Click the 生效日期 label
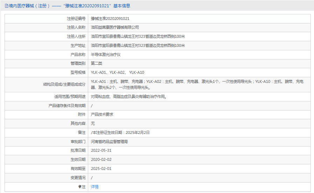Screen dimensions: 314x193 pos(78,159)
